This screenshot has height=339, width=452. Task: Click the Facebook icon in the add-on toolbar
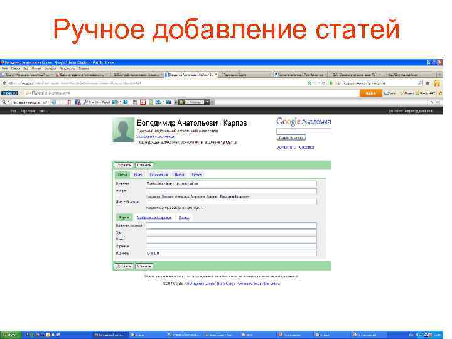pos(77,102)
